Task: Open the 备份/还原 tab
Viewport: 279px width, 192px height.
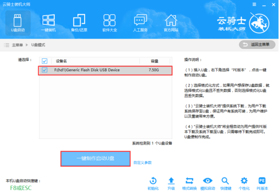Action: pos(79,23)
